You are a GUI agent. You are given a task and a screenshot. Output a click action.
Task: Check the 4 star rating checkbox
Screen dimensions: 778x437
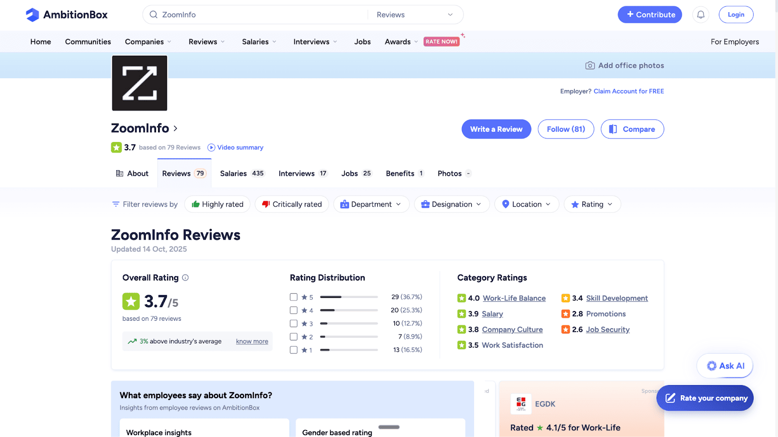point(294,310)
